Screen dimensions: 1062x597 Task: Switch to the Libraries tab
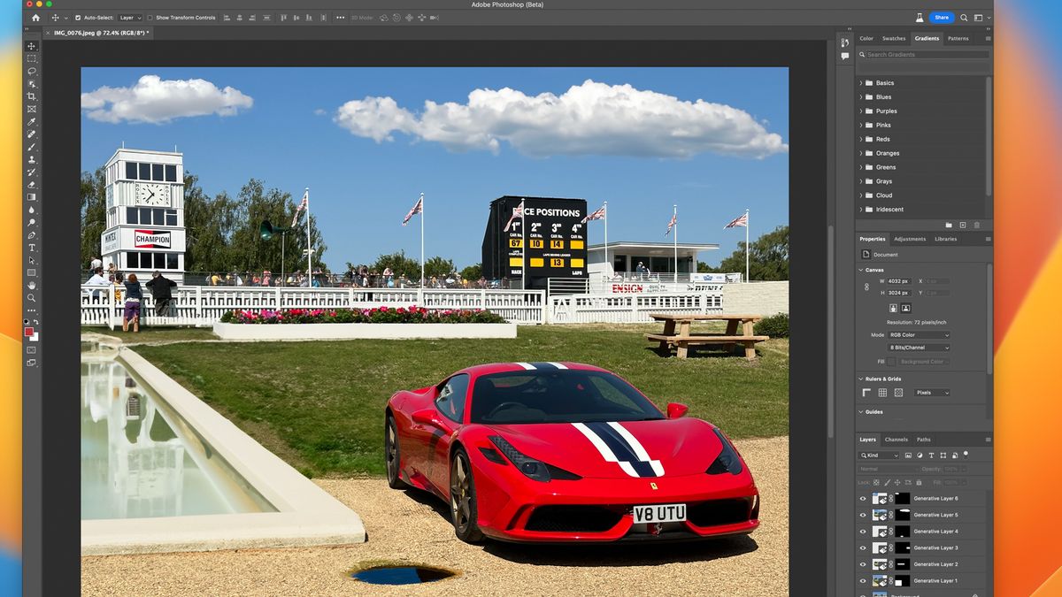[945, 239]
